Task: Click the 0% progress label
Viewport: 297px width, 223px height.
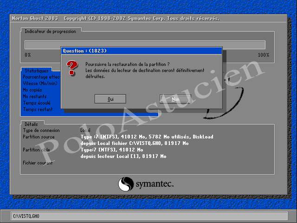Action: click(28, 55)
